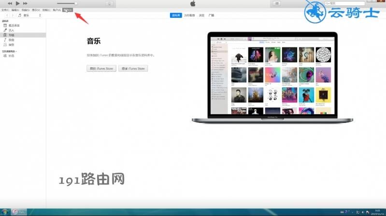
Task: Open the 音乐 media type dropdown
Action: (29, 15)
